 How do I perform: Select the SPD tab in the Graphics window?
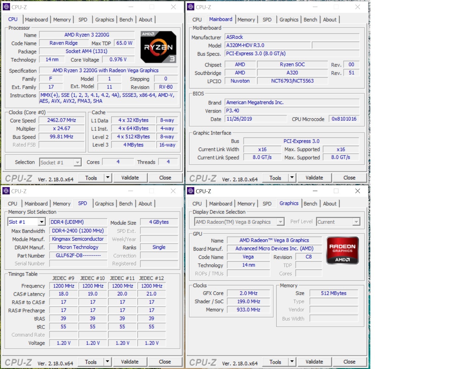pos(267,204)
